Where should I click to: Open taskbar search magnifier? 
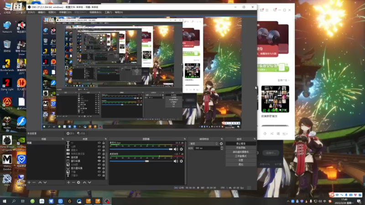coord(14,201)
